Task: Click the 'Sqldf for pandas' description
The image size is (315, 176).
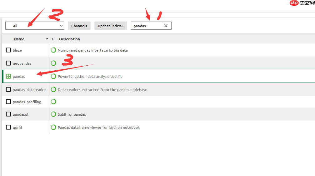Action: (x=72, y=114)
